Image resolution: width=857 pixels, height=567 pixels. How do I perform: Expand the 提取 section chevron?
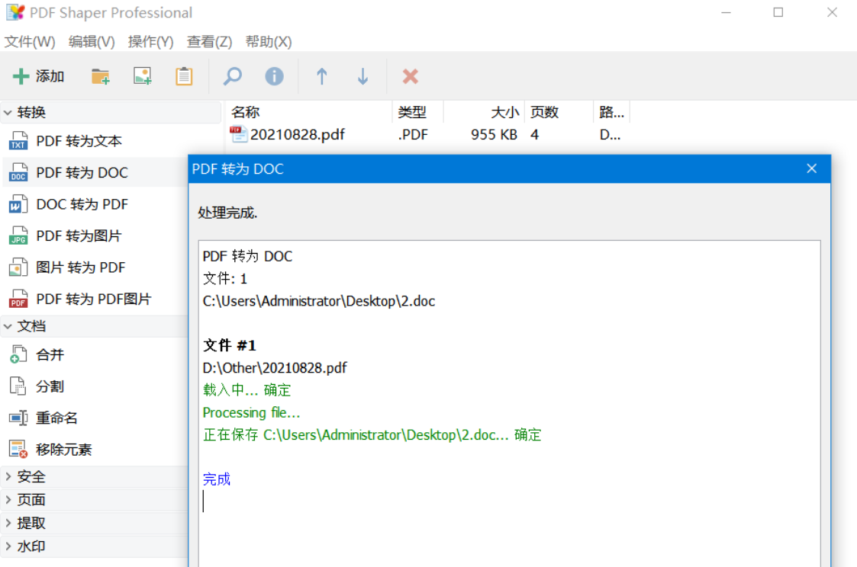pos(8,523)
